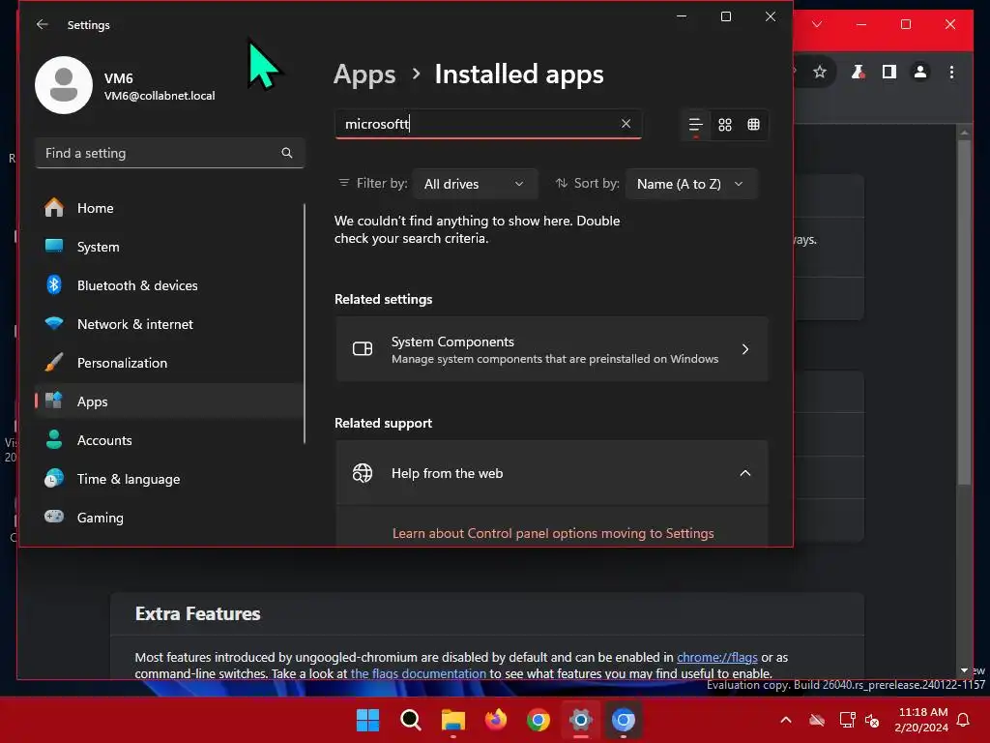Open browser tab search chevron
The width and height of the screenshot is (990, 743).
pyautogui.click(x=817, y=24)
